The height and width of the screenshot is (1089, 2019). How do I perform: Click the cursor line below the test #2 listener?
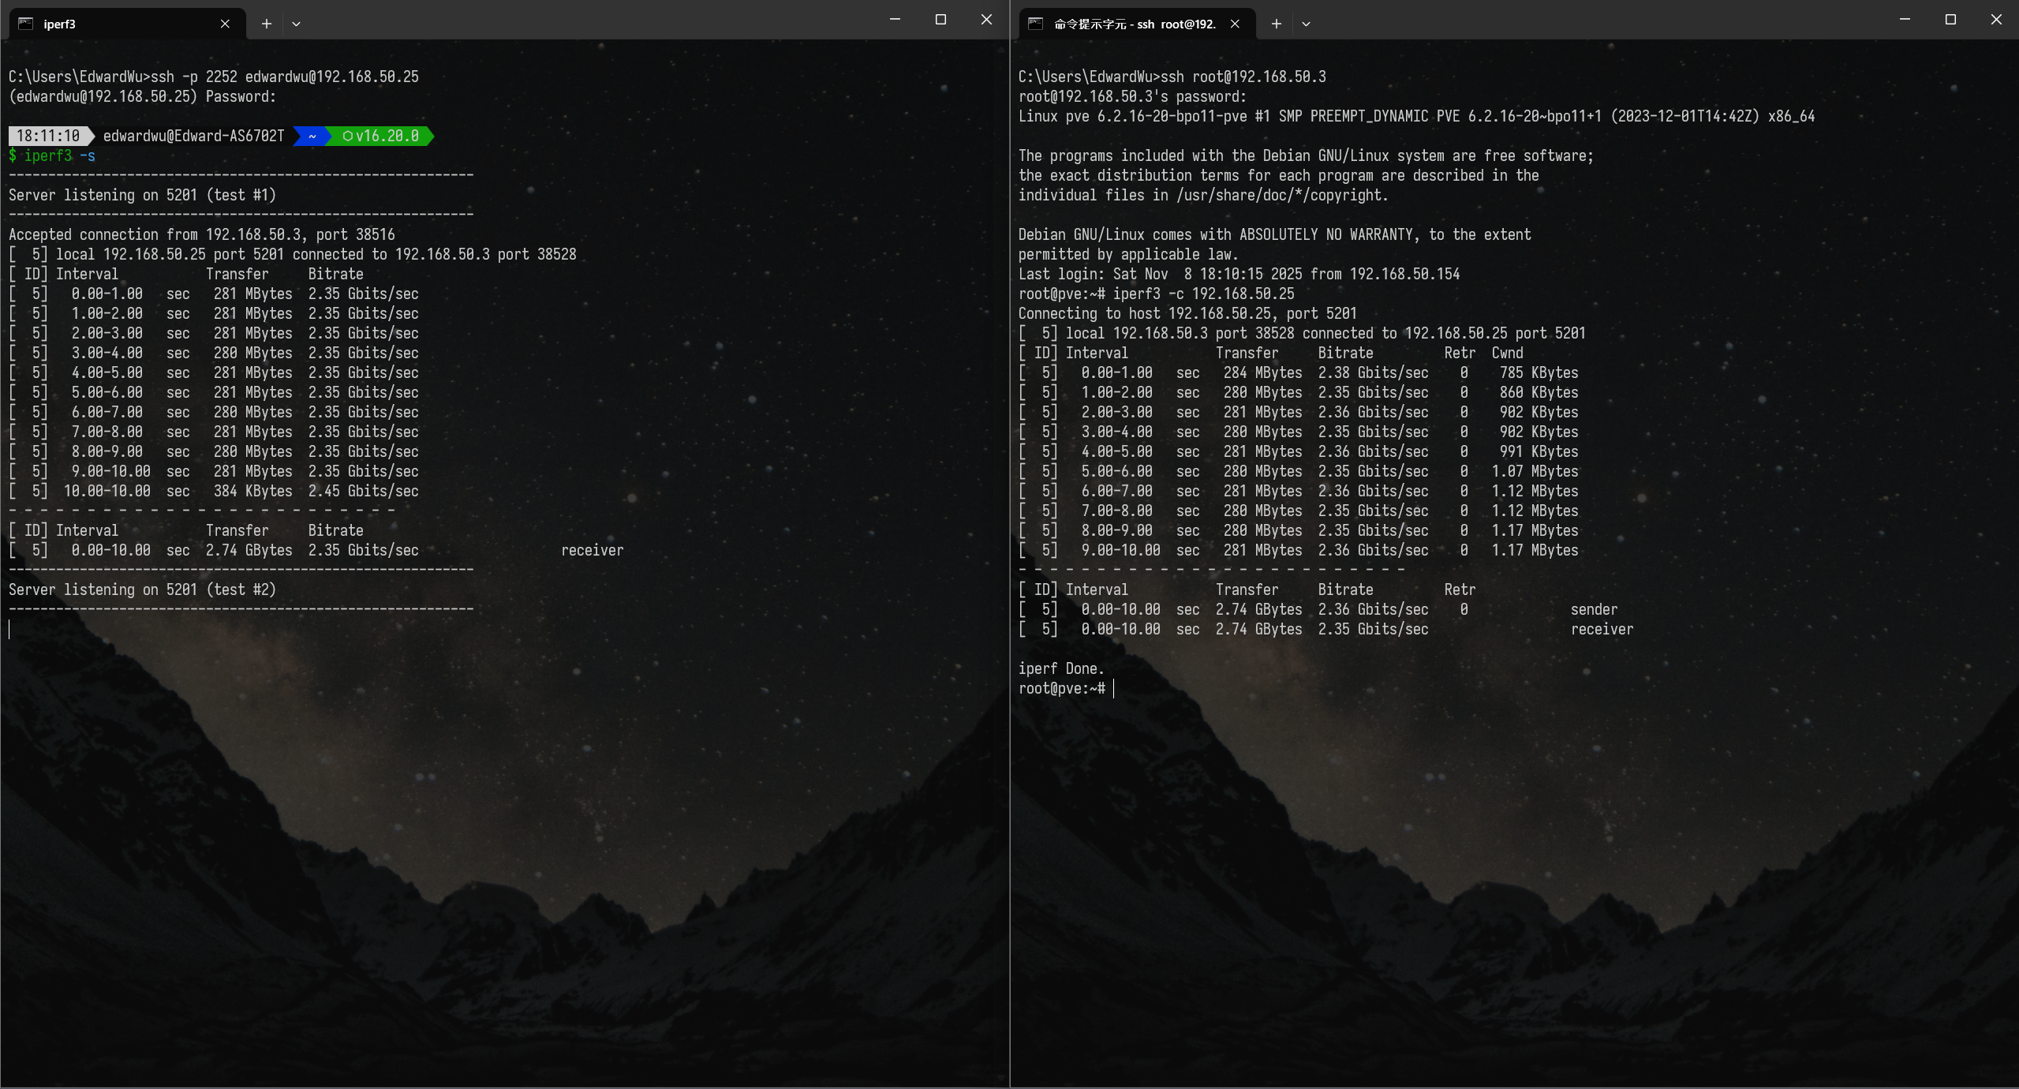(11, 629)
